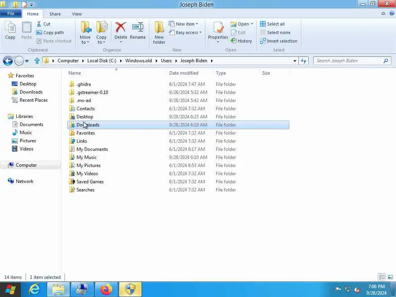Click the Windows Start button
The image size is (396, 297).
point(10,289)
